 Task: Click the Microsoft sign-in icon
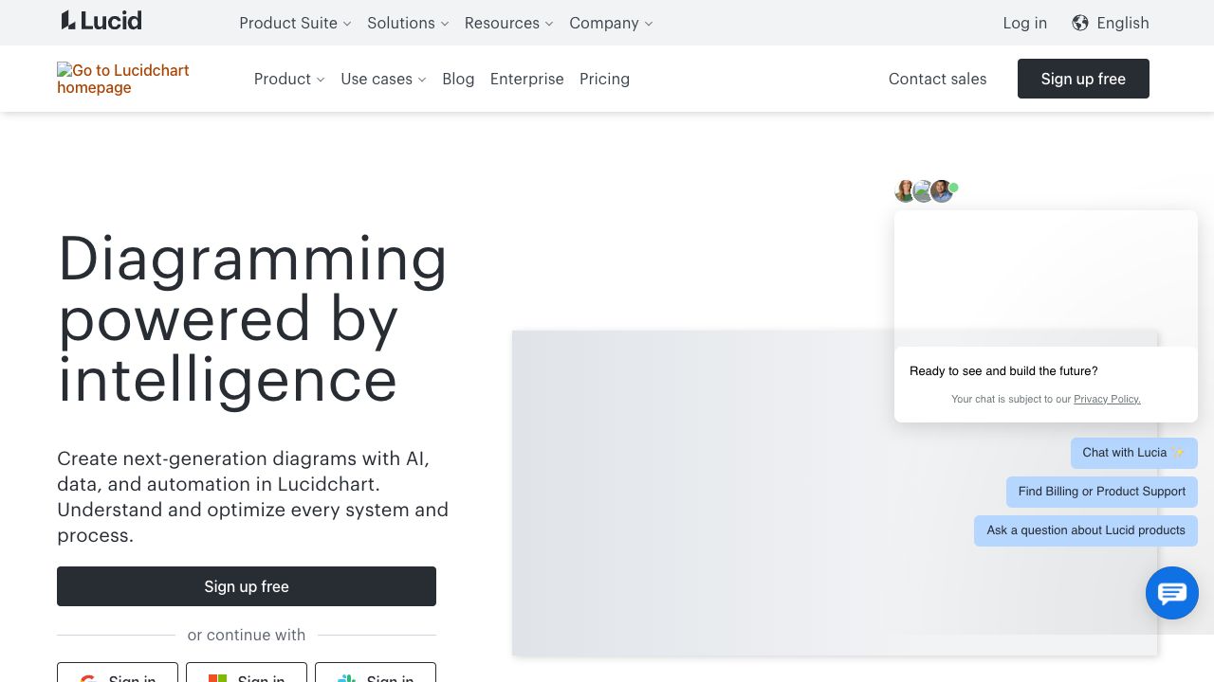click(217, 678)
